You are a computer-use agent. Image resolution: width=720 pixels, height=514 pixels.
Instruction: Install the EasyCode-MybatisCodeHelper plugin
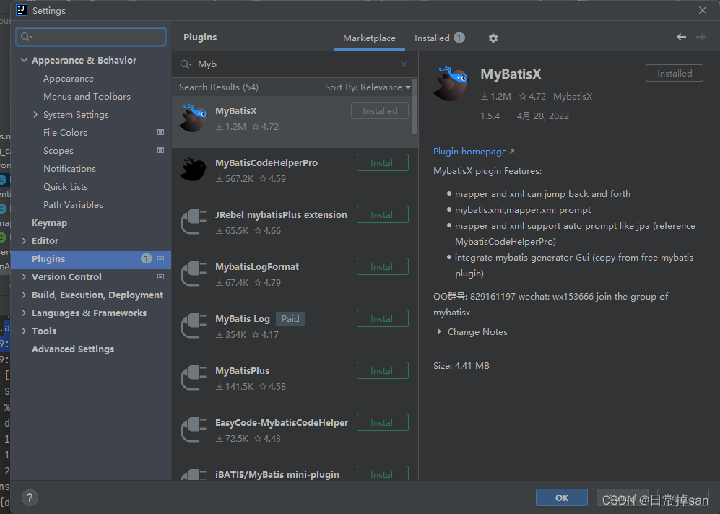[x=383, y=422]
